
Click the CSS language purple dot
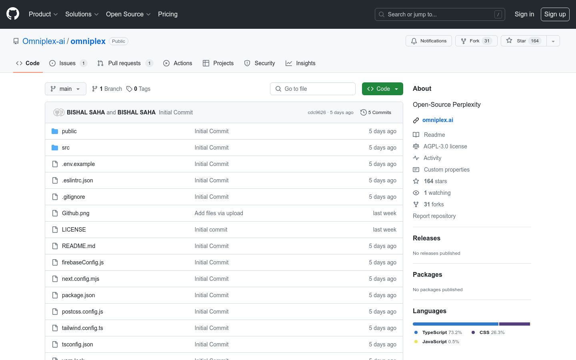473,332
